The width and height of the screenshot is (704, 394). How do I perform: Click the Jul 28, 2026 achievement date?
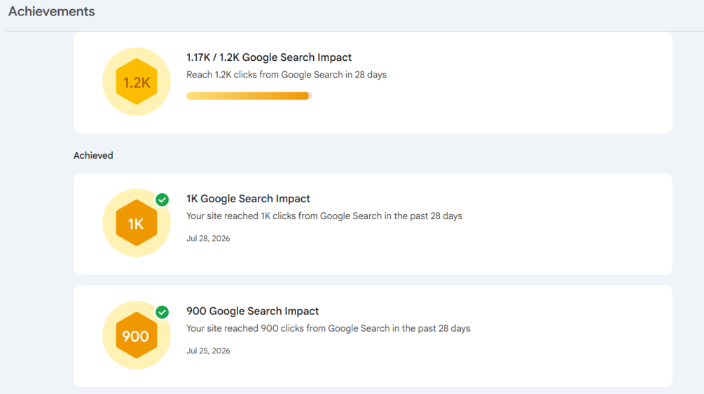(x=208, y=239)
